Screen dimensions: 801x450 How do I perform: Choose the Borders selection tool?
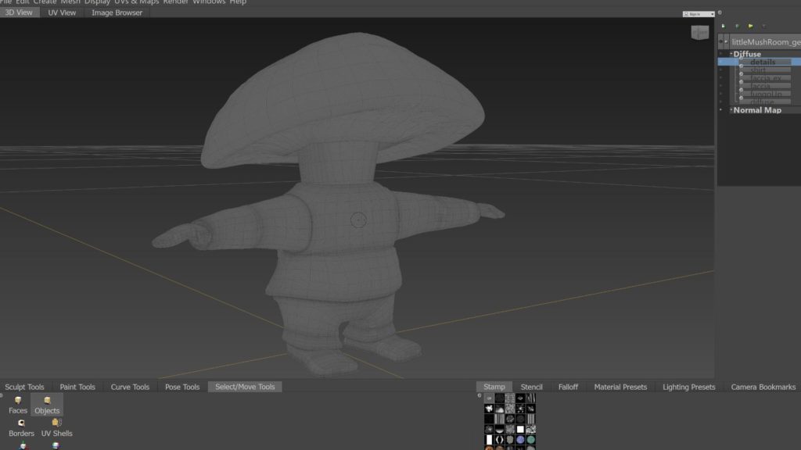coord(21,427)
